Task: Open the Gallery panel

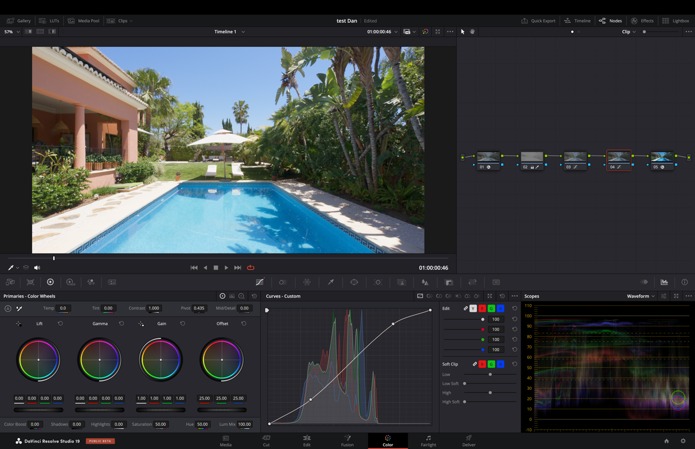Action: (x=19, y=21)
